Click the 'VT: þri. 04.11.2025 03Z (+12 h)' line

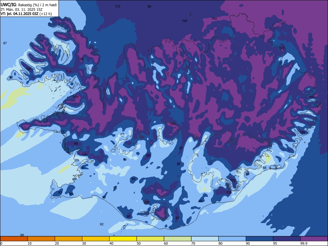[26, 14]
